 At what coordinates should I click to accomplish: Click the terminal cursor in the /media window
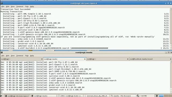(1, 92)
